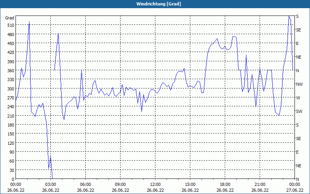
Task: Click the 26.06.22 date under 18:00
Action: (x=225, y=190)
